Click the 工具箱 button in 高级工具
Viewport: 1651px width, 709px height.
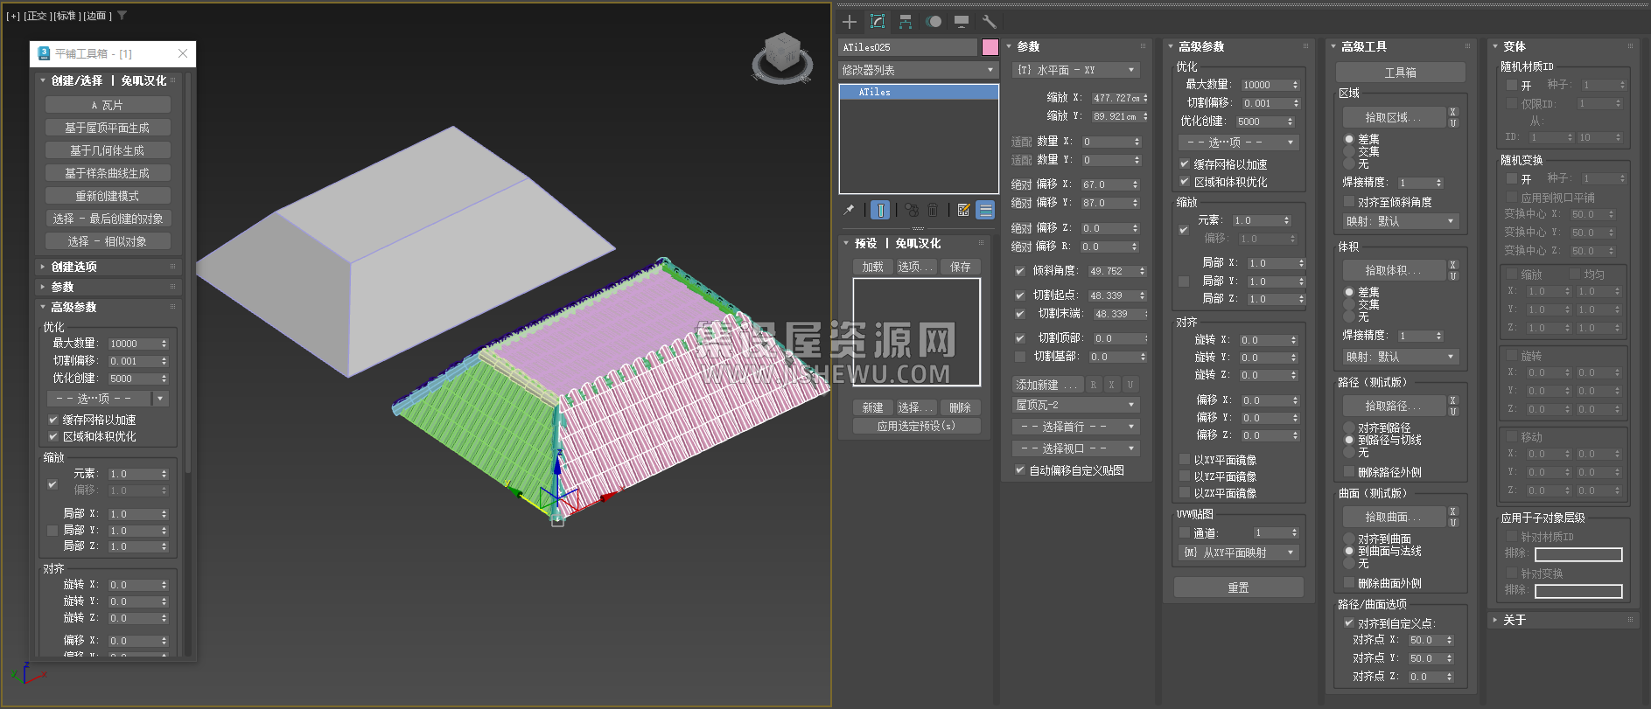[1401, 73]
